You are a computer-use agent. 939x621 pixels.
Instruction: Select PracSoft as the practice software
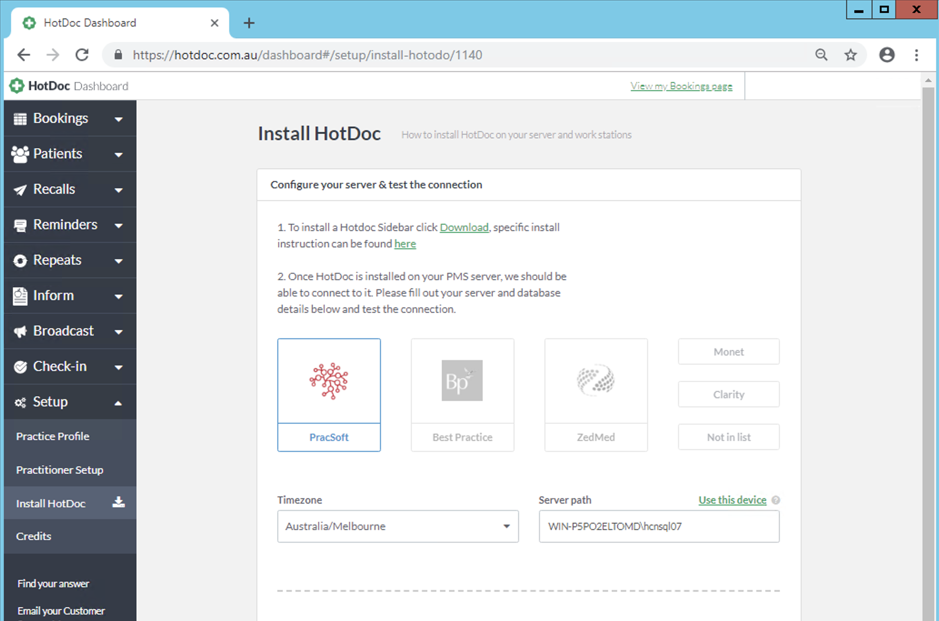click(329, 395)
